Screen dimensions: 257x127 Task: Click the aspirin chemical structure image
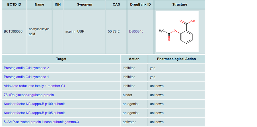(177, 32)
